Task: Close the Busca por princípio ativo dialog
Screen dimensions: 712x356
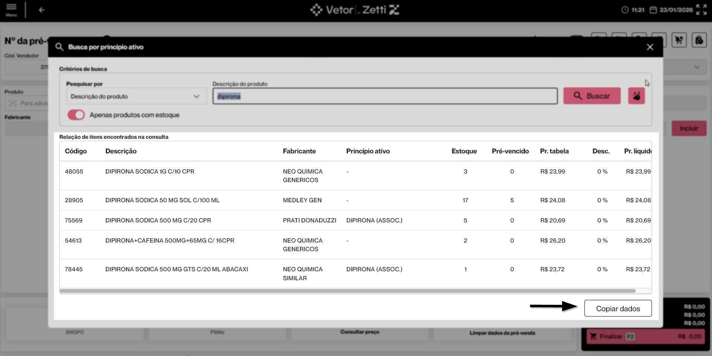Action: [x=650, y=47]
